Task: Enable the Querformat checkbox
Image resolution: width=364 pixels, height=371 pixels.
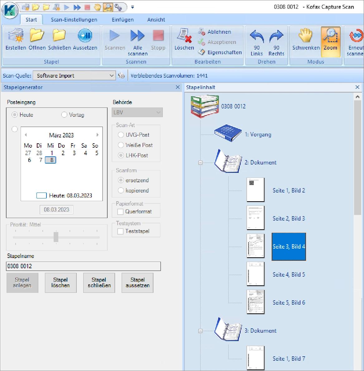Action: pos(120,212)
